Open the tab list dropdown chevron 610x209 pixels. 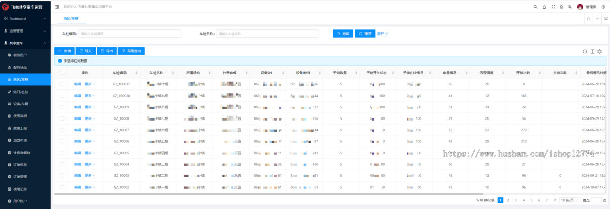tap(597, 18)
